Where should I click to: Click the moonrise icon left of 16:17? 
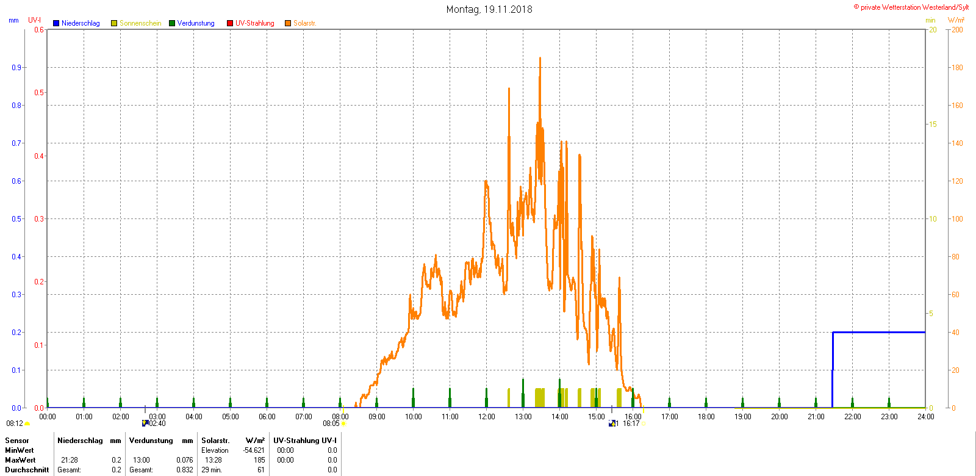(612, 424)
